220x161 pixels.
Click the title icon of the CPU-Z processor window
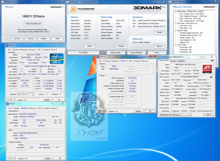[x=7, y=45]
